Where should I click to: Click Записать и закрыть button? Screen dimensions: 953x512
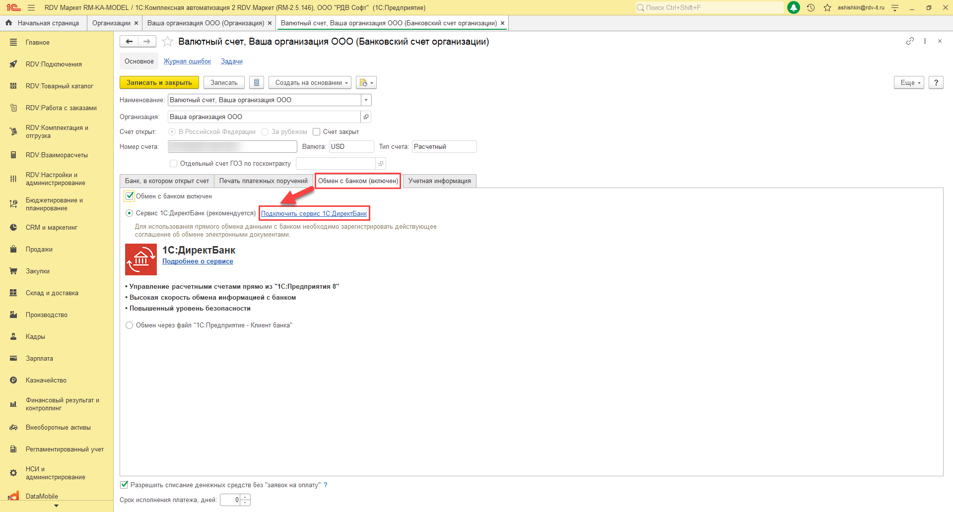159,82
